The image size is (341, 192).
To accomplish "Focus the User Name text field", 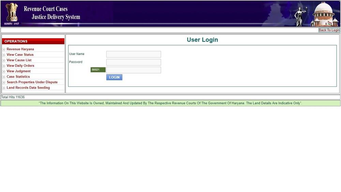I will [x=133, y=54].
